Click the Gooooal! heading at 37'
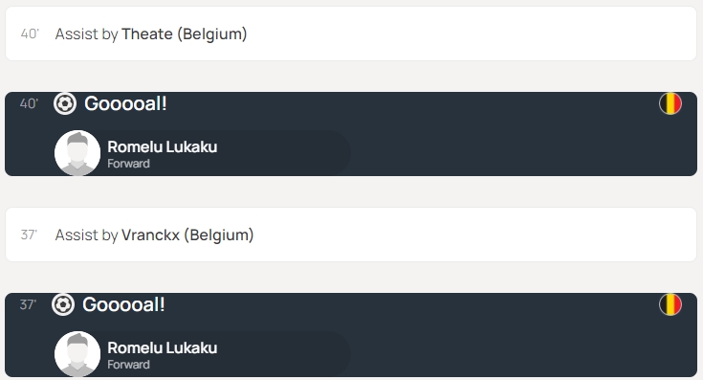The height and width of the screenshot is (380, 703). (x=123, y=304)
